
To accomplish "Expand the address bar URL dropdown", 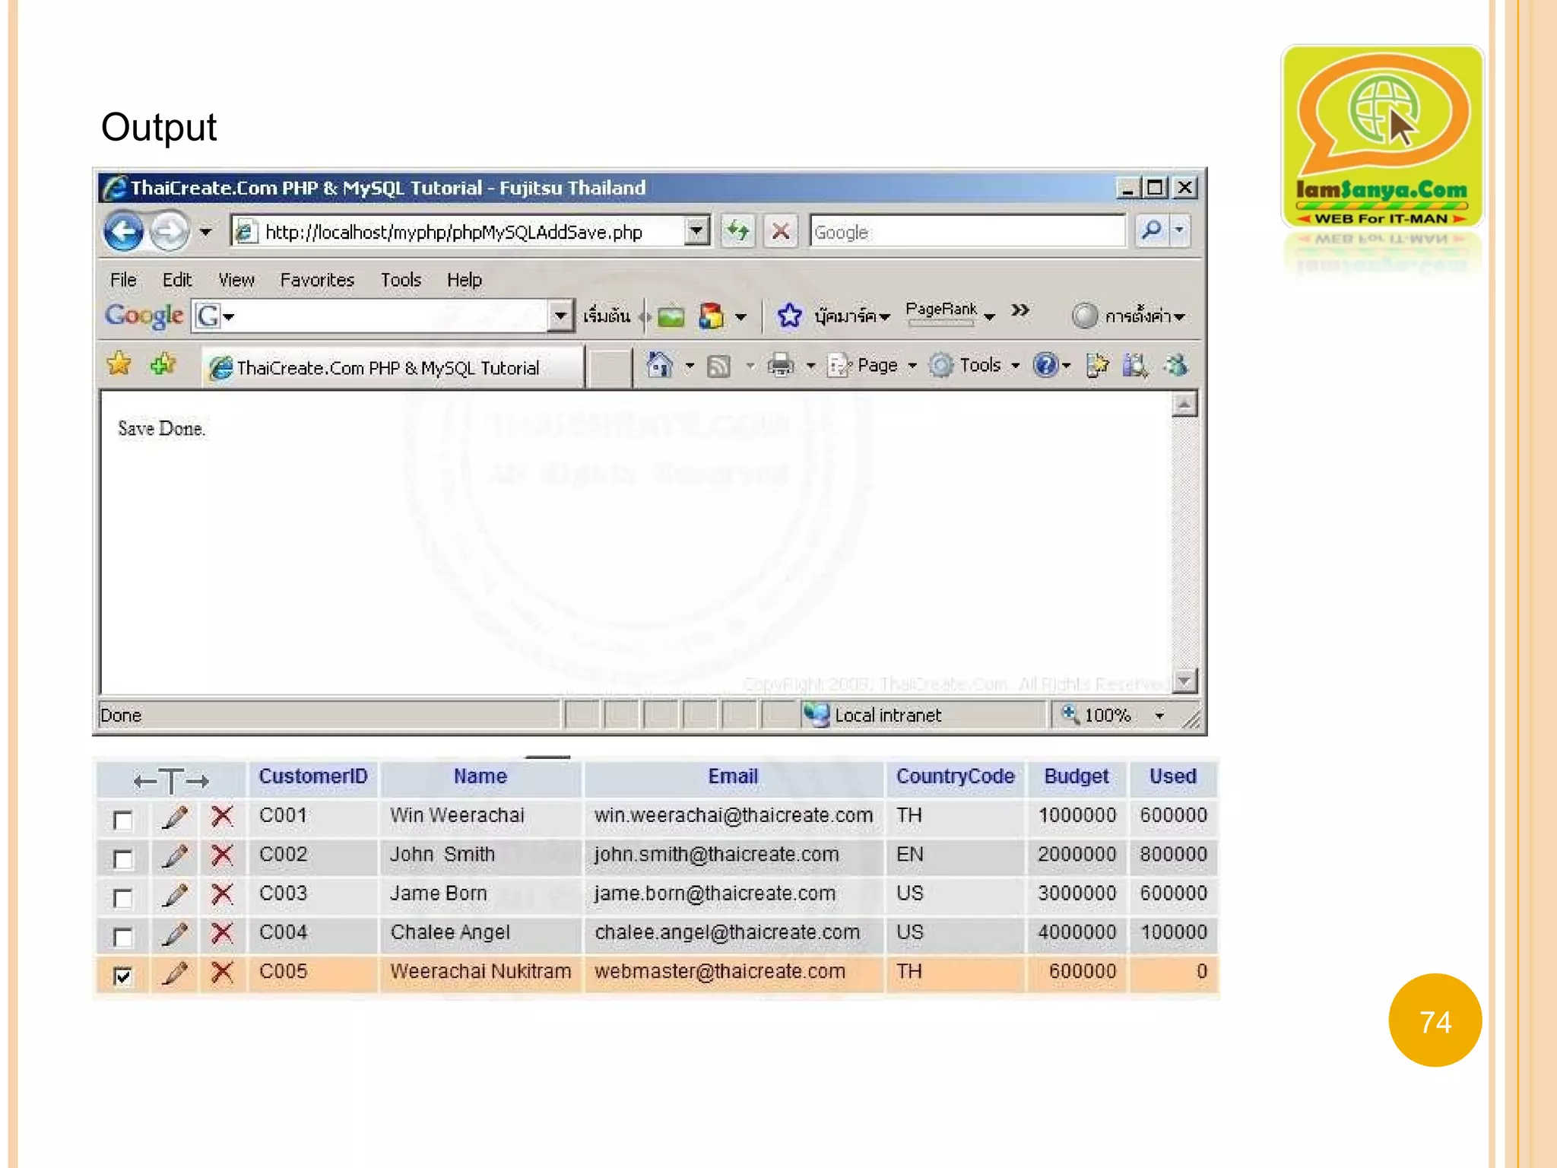I will [696, 231].
